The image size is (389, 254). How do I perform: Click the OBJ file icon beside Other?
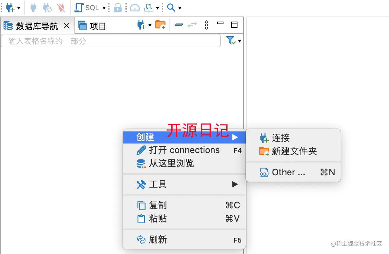point(264,172)
